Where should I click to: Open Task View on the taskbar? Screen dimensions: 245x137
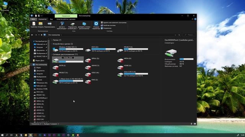11,135
